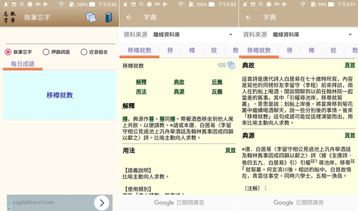Select the 執筆忘字 radio option
Viewport: 358px width, 211px height.
tap(8, 52)
